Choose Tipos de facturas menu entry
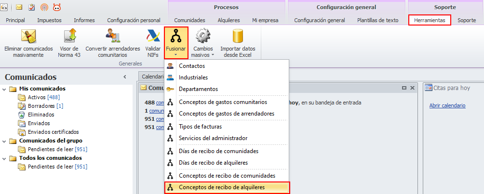The image size is (484, 194). click(x=227, y=127)
